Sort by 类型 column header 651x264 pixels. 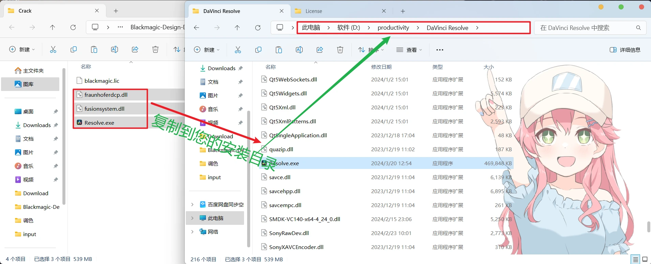(x=437, y=67)
